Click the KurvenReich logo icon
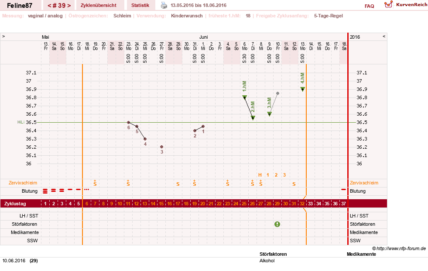428x271 pixels. click(388, 4)
